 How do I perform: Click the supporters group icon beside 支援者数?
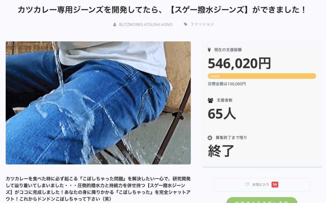[210, 100]
